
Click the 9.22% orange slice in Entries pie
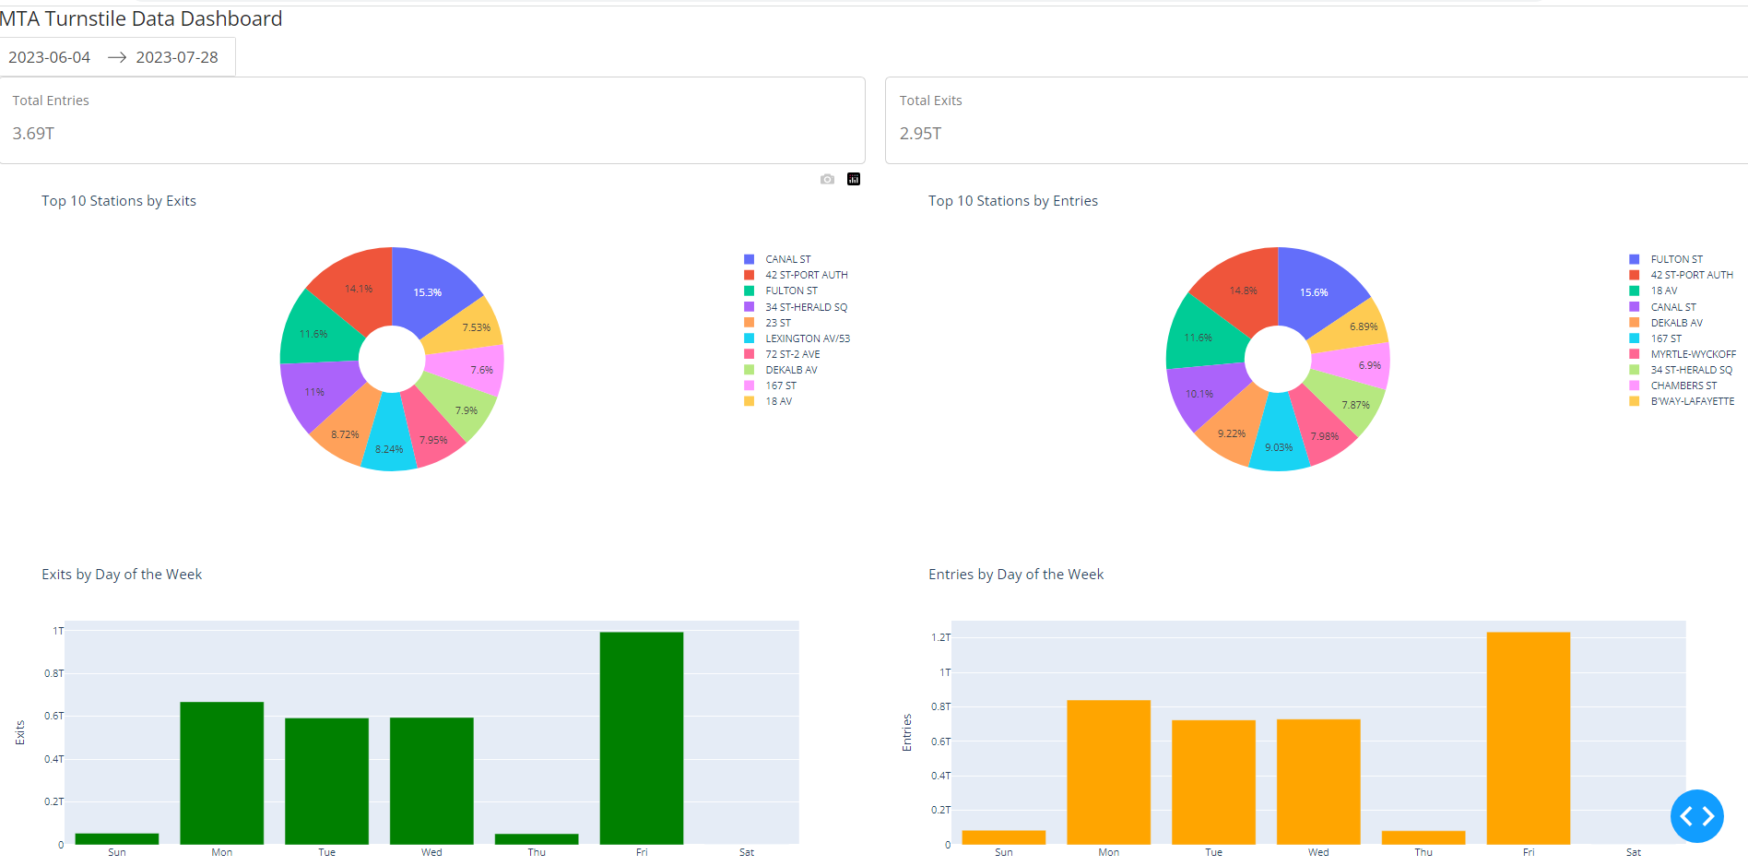tap(1233, 432)
